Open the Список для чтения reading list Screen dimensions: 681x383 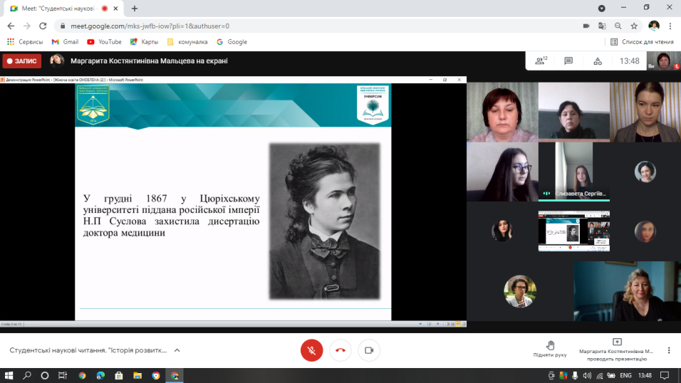pyautogui.click(x=642, y=42)
